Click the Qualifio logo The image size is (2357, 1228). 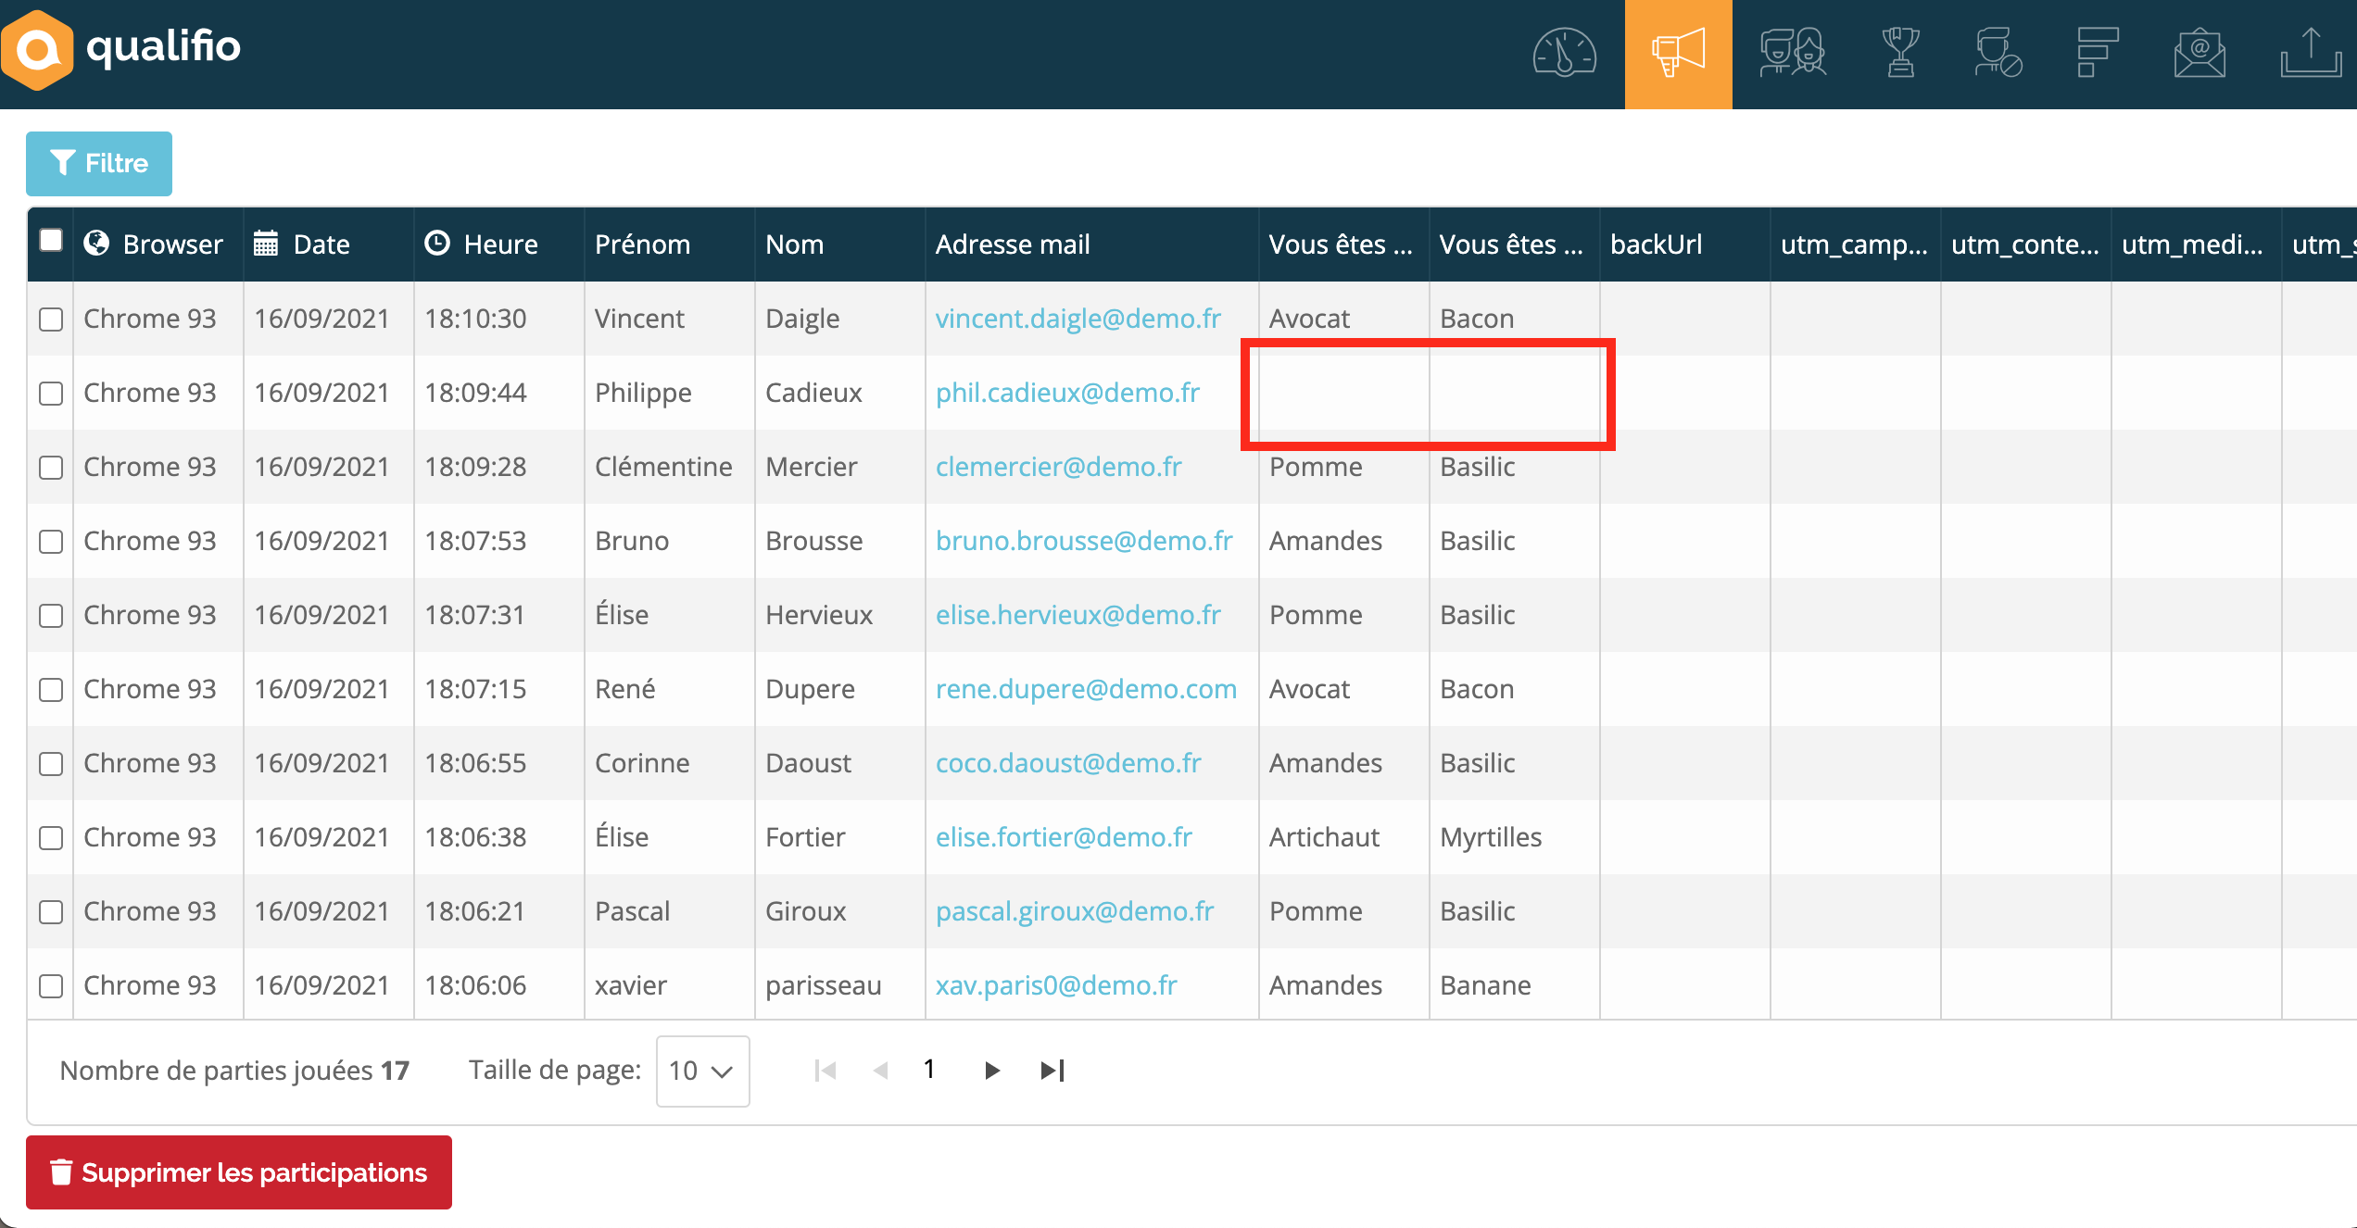point(122,48)
